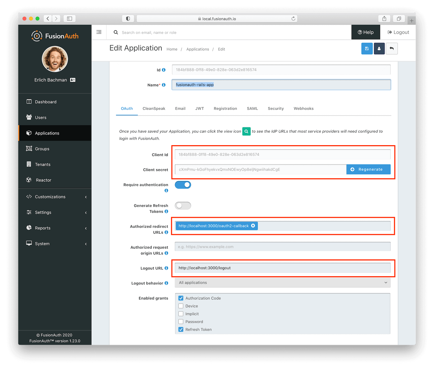Click the search magnifier icon
Screen dimensions: 434x369
(116, 32)
